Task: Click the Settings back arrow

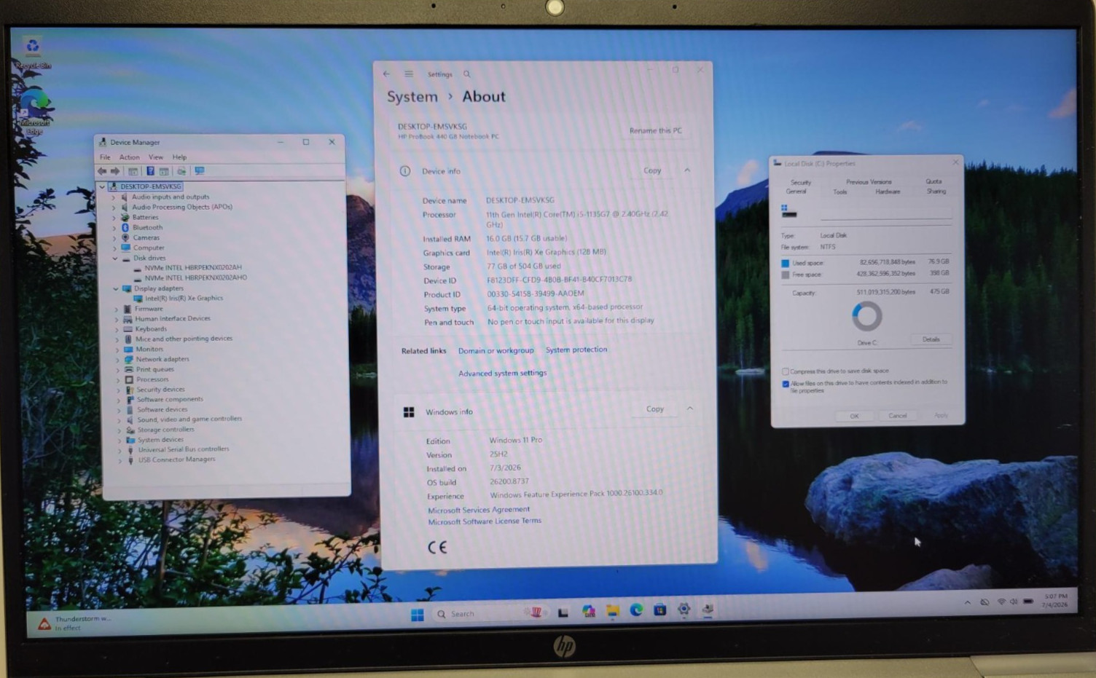Action: (x=386, y=74)
